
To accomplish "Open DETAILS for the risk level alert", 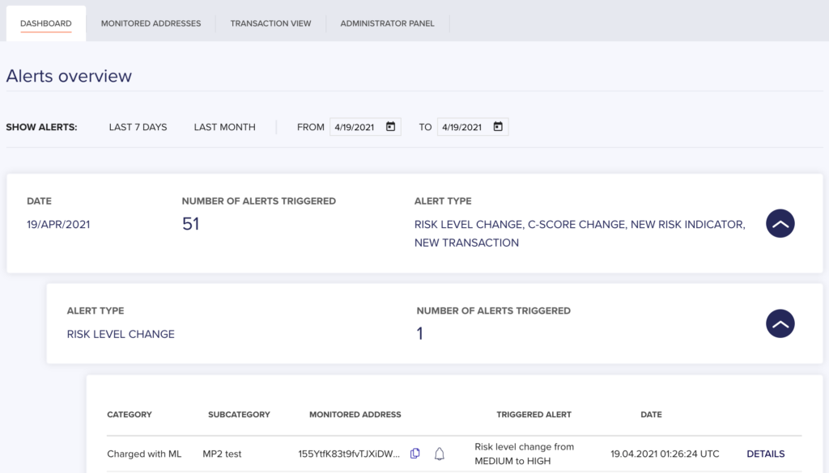I will pyautogui.click(x=766, y=454).
